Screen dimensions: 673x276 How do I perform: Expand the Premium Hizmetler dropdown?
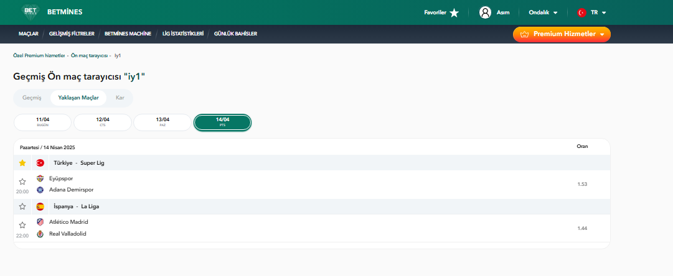562,34
